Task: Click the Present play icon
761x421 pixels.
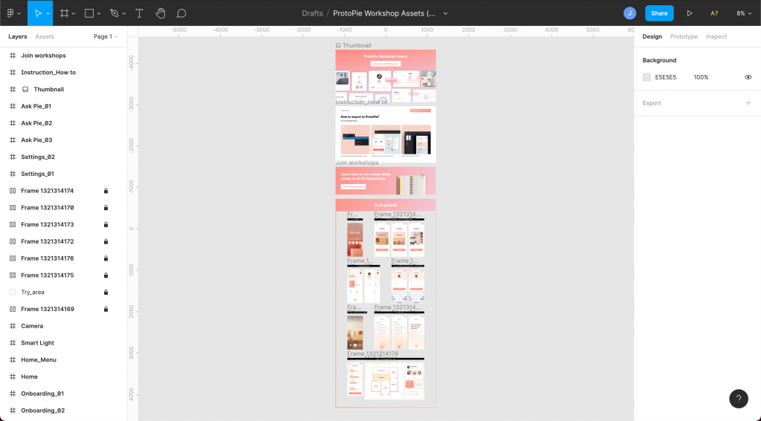Action: 689,13
